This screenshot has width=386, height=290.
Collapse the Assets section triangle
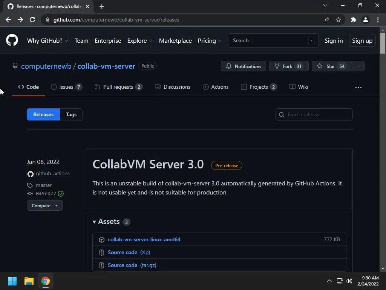tap(94, 222)
